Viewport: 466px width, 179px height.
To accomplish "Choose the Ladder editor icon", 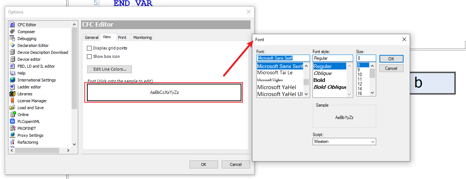I will click(x=12, y=87).
